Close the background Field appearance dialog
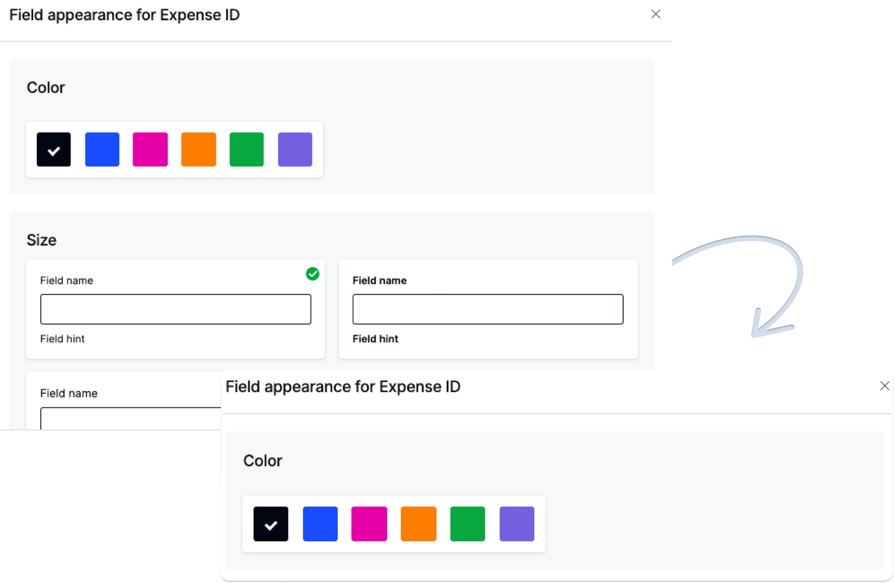Viewport: 894px width, 583px height. pos(655,14)
